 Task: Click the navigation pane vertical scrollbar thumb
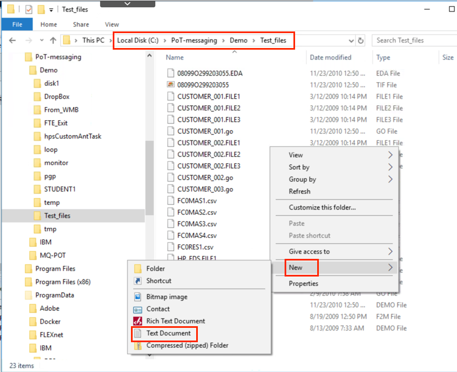[150, 178]
